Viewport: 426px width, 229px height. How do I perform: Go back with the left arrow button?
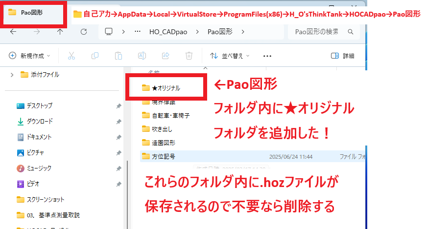tap(13, 32)
